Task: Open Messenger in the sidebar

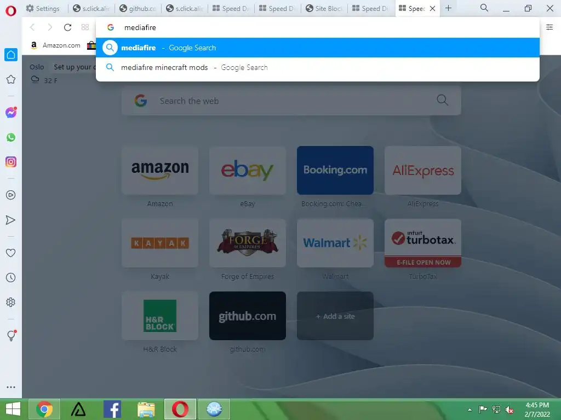Action: coord(11,113)
